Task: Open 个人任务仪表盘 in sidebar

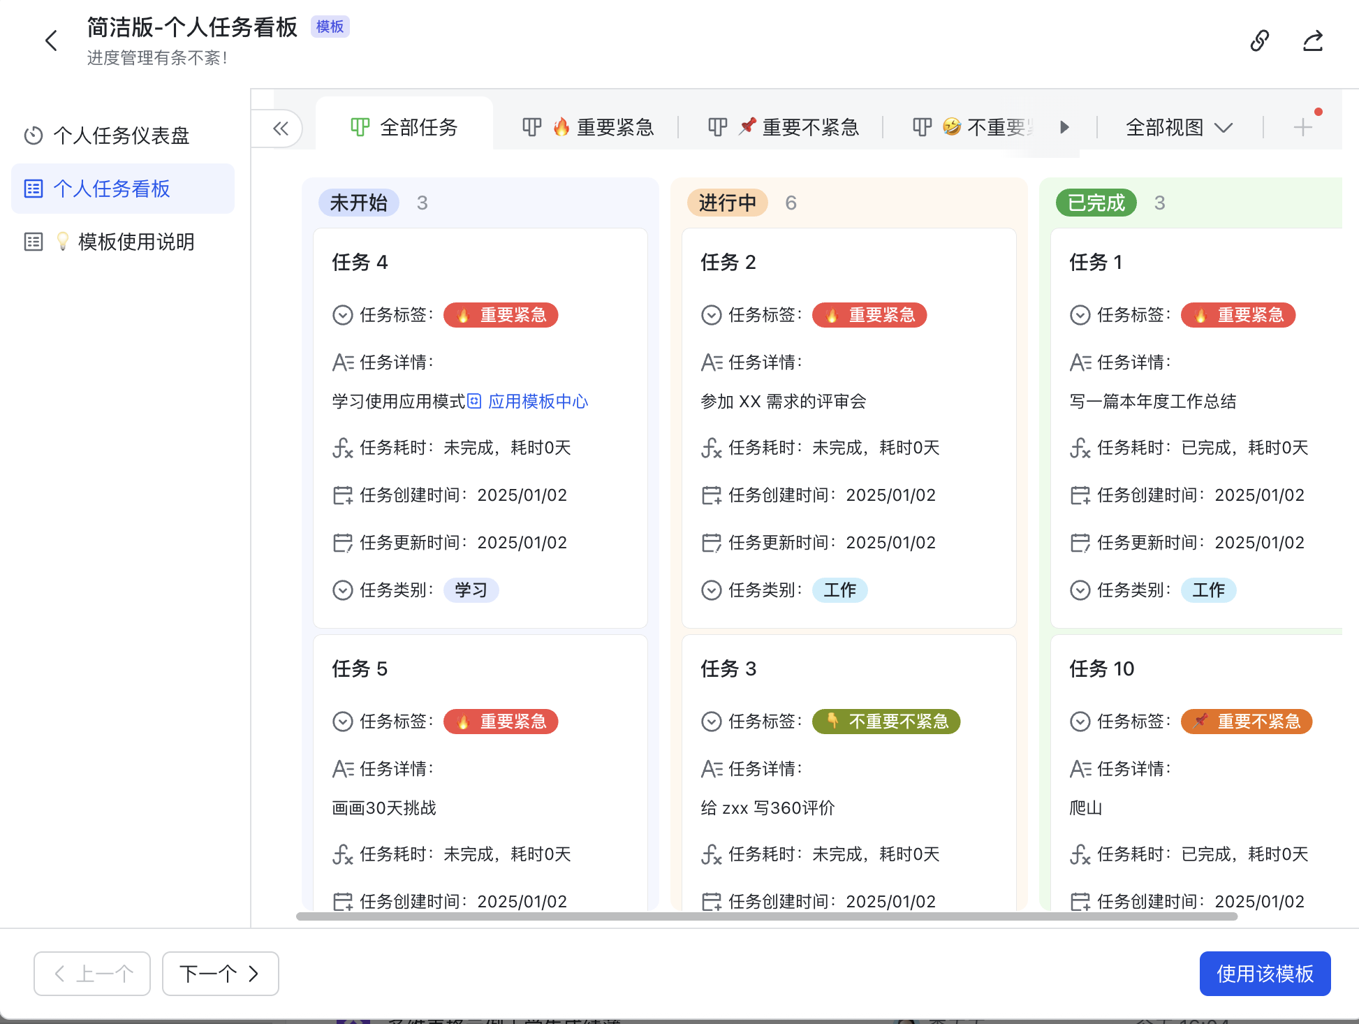Action: pyautogui.click(x=122, y=136)
